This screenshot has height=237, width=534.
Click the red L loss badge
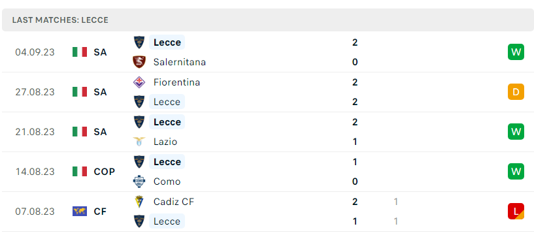pos(516,212)
